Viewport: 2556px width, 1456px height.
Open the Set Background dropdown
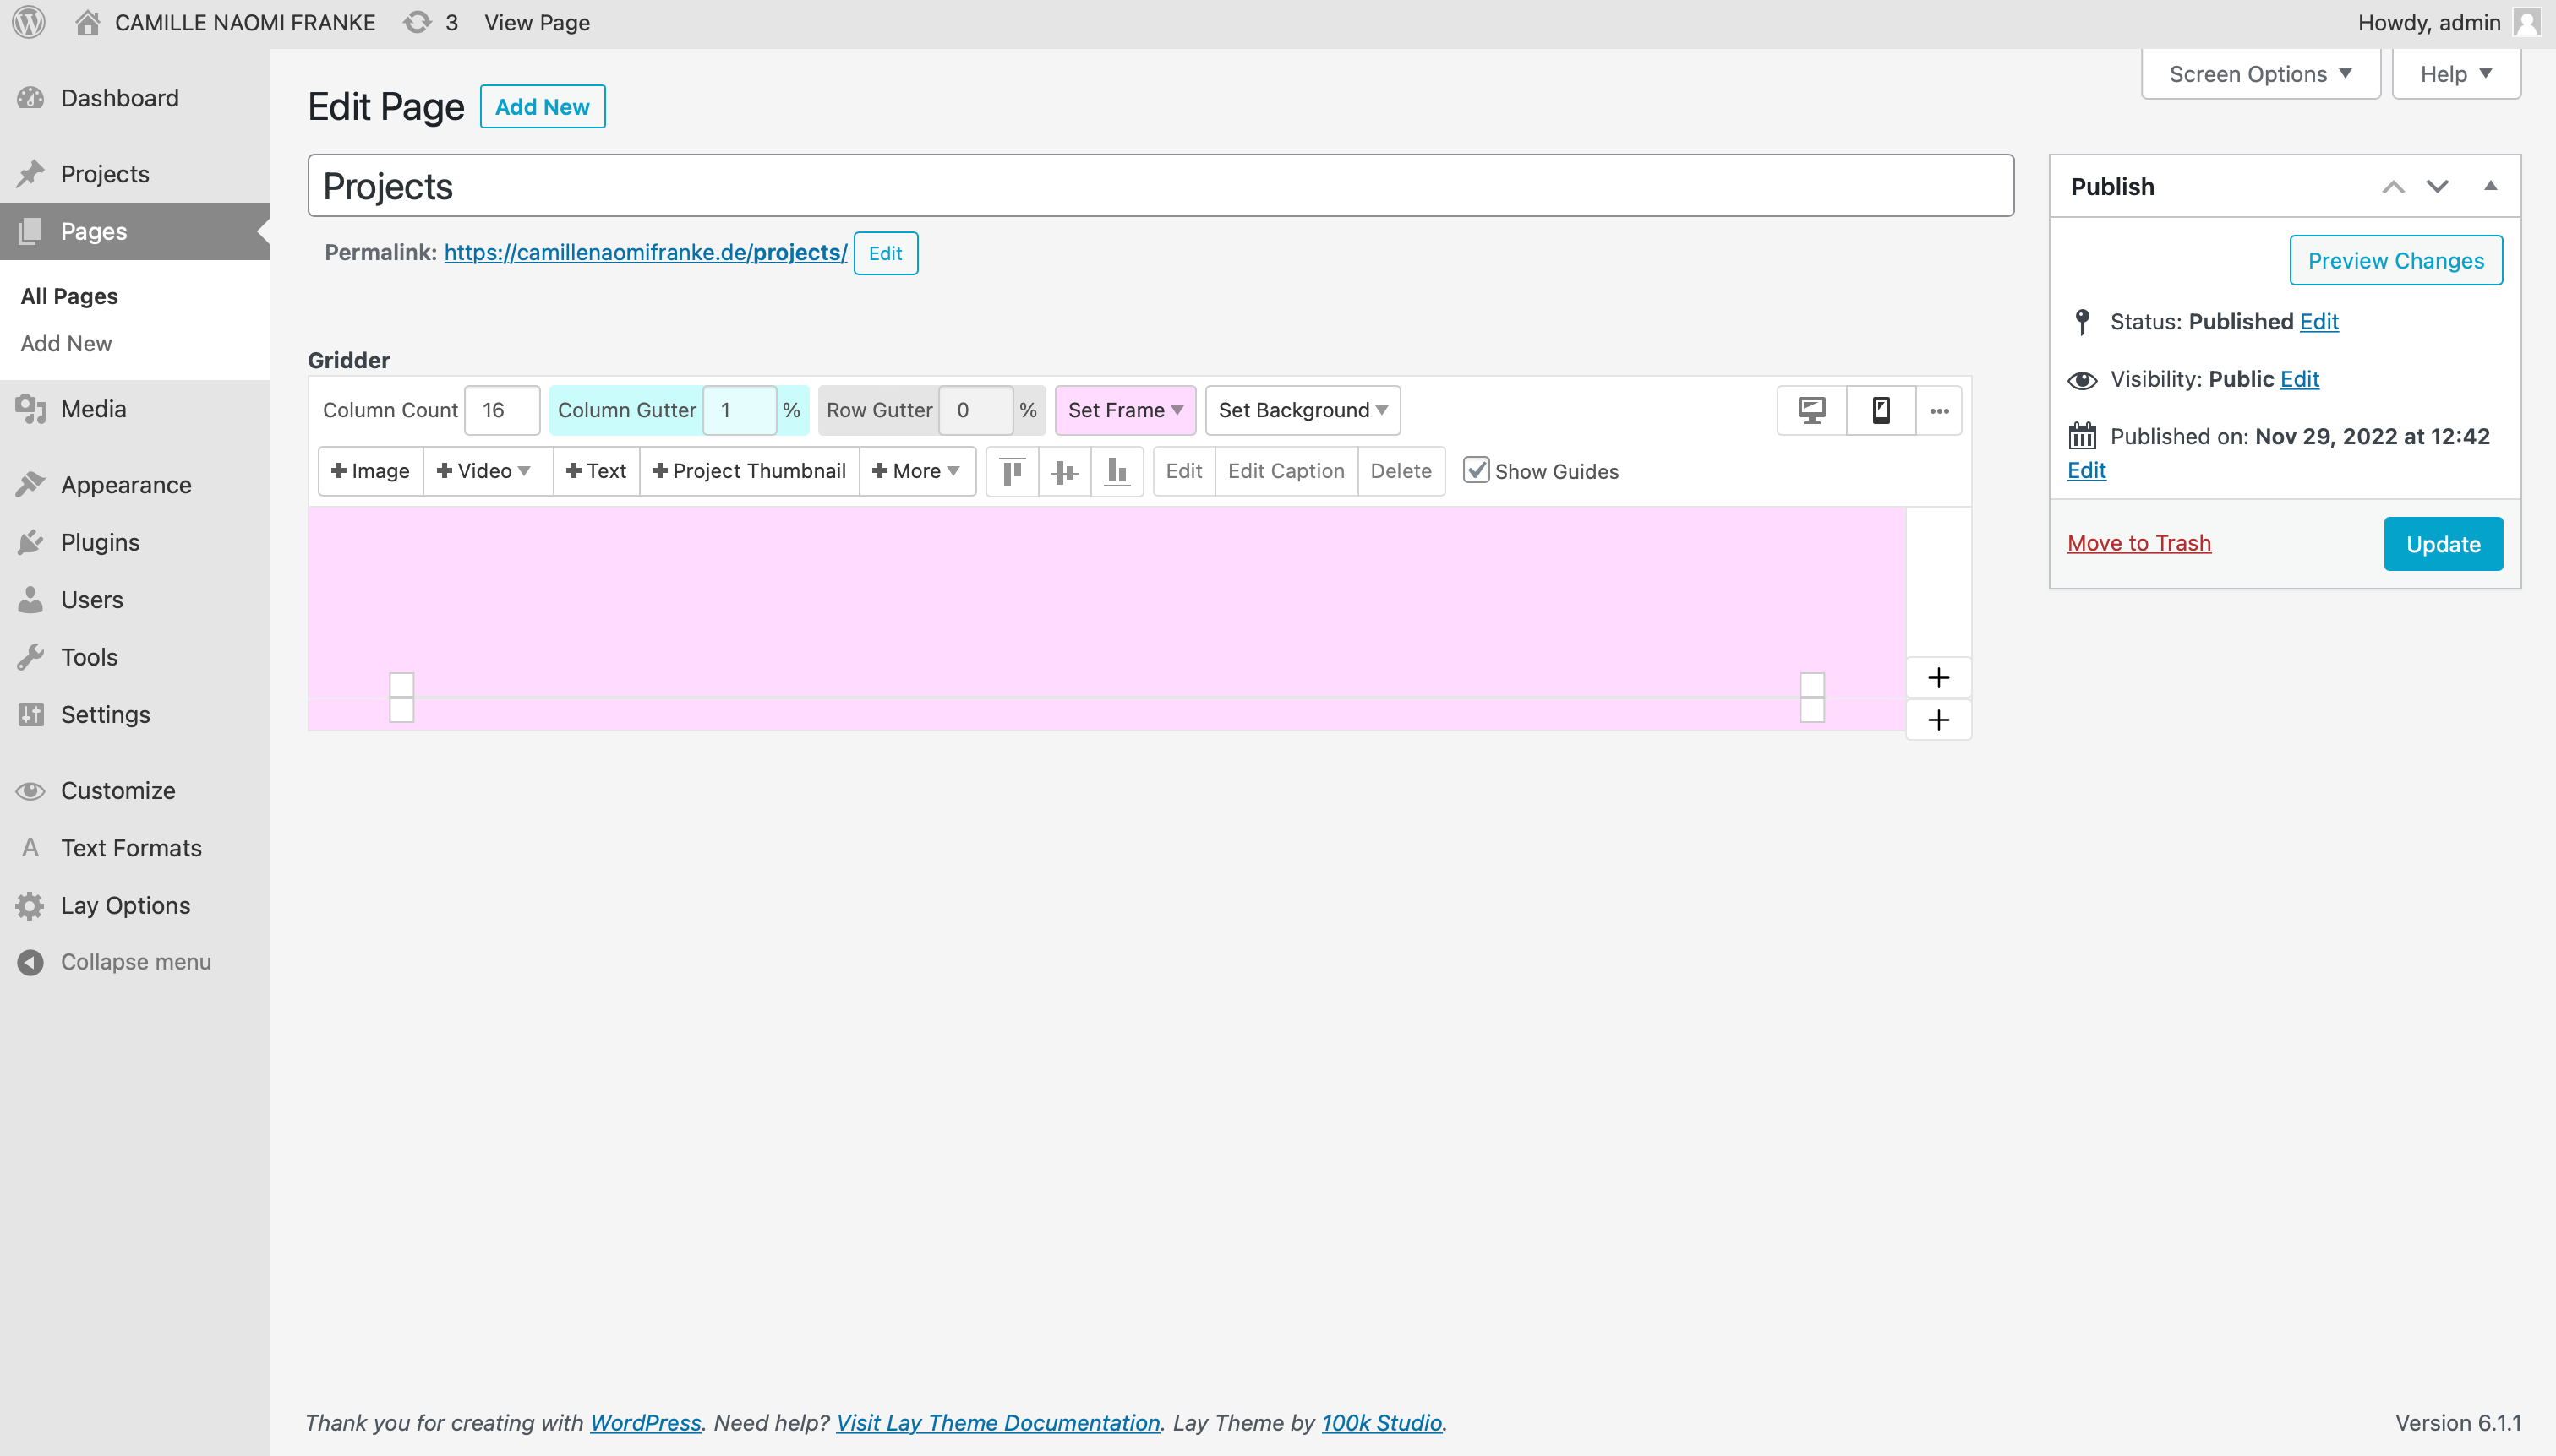(x=1302, y=410)
